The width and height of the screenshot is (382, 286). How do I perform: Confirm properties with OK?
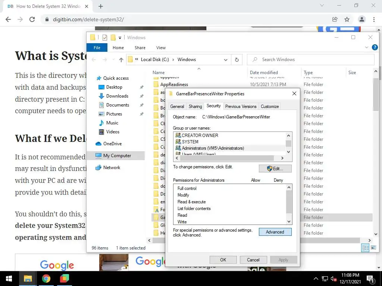pyautogui.click(x=223, y=260)
